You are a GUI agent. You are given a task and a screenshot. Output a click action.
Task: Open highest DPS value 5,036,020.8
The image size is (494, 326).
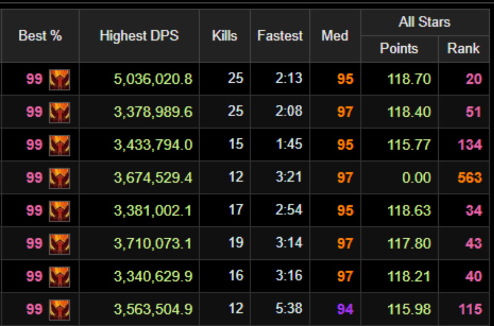153,79
